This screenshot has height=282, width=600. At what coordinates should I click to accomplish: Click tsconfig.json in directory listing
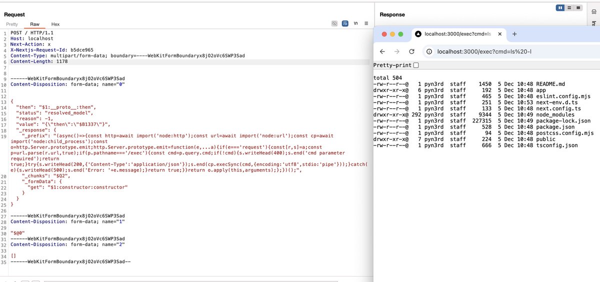[556, 145]
